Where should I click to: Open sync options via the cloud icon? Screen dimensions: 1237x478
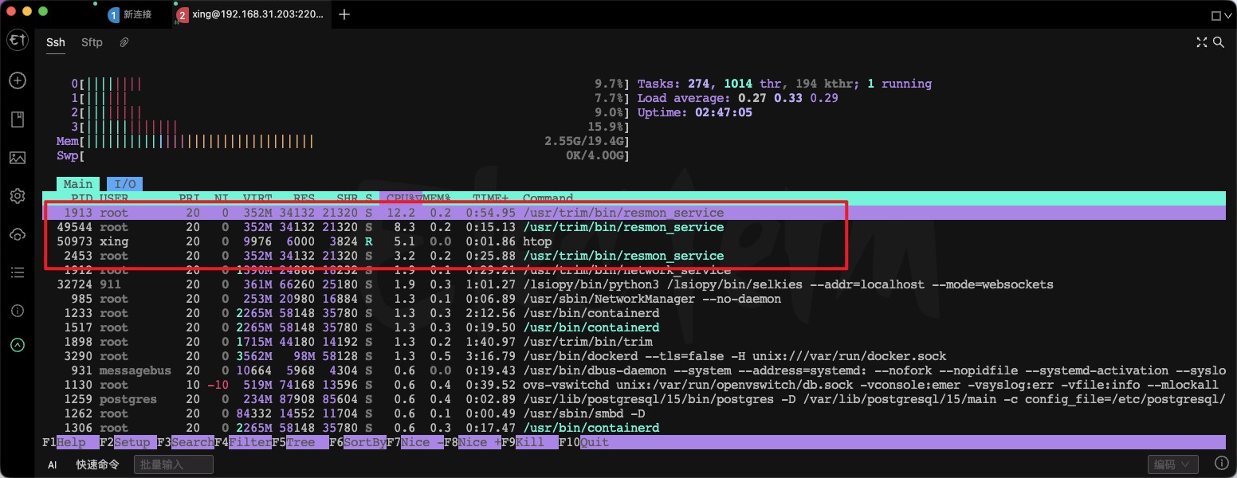pyautogui.click(x=18, y=234)
